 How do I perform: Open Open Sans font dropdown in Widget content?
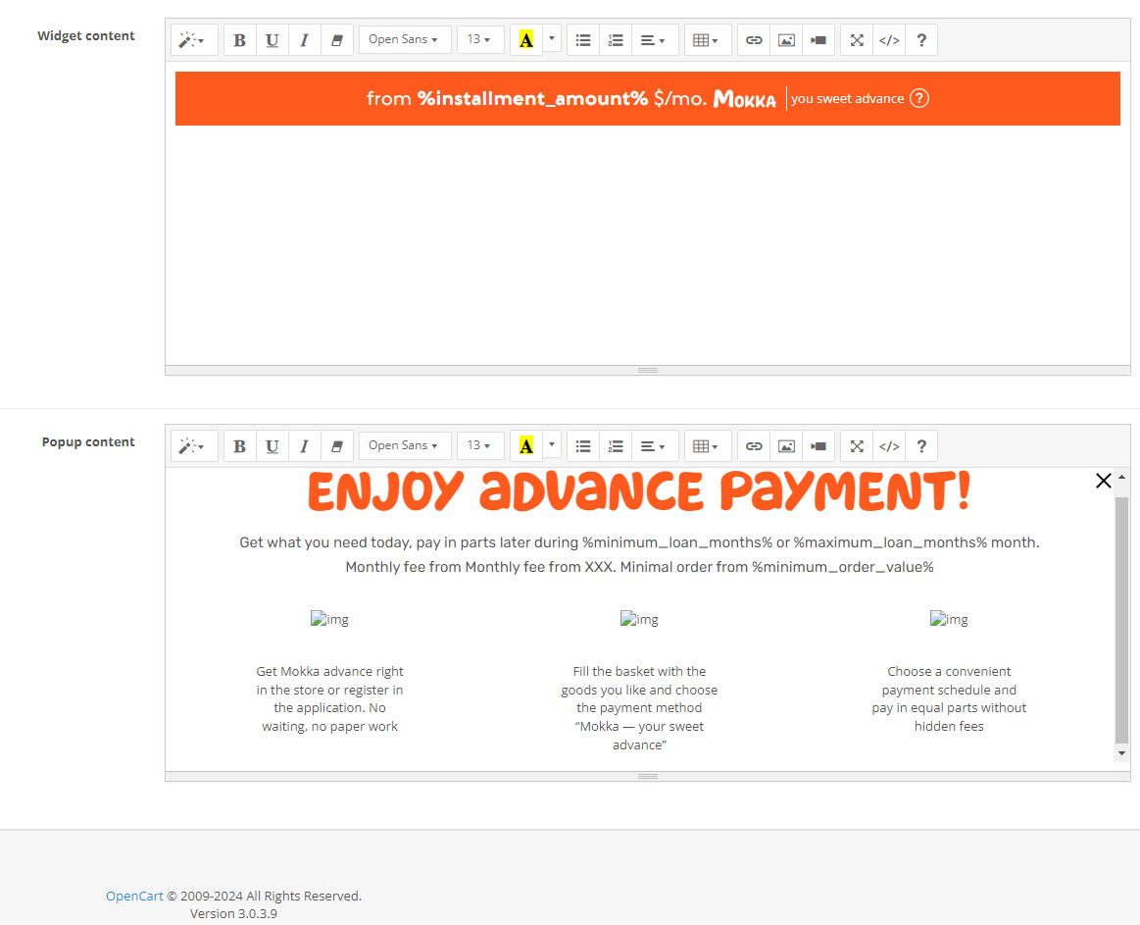[x=404, y=40]
